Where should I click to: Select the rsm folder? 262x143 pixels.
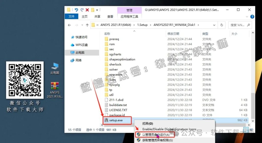[x=112, y=44]
